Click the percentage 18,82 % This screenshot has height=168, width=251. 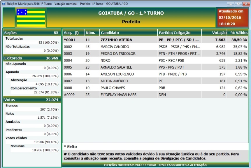(240, 53)
